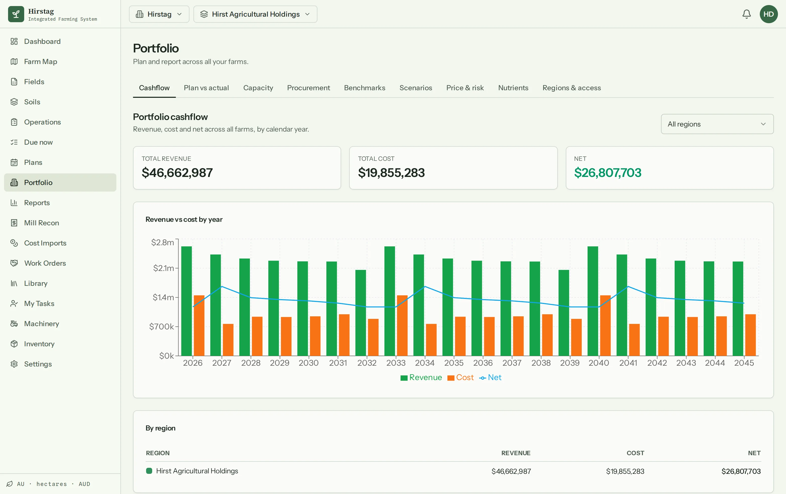The width and height of the screenshot is (786, 494).
Task: Open Machinery page from sidebar
Action: tap(60, 324)
